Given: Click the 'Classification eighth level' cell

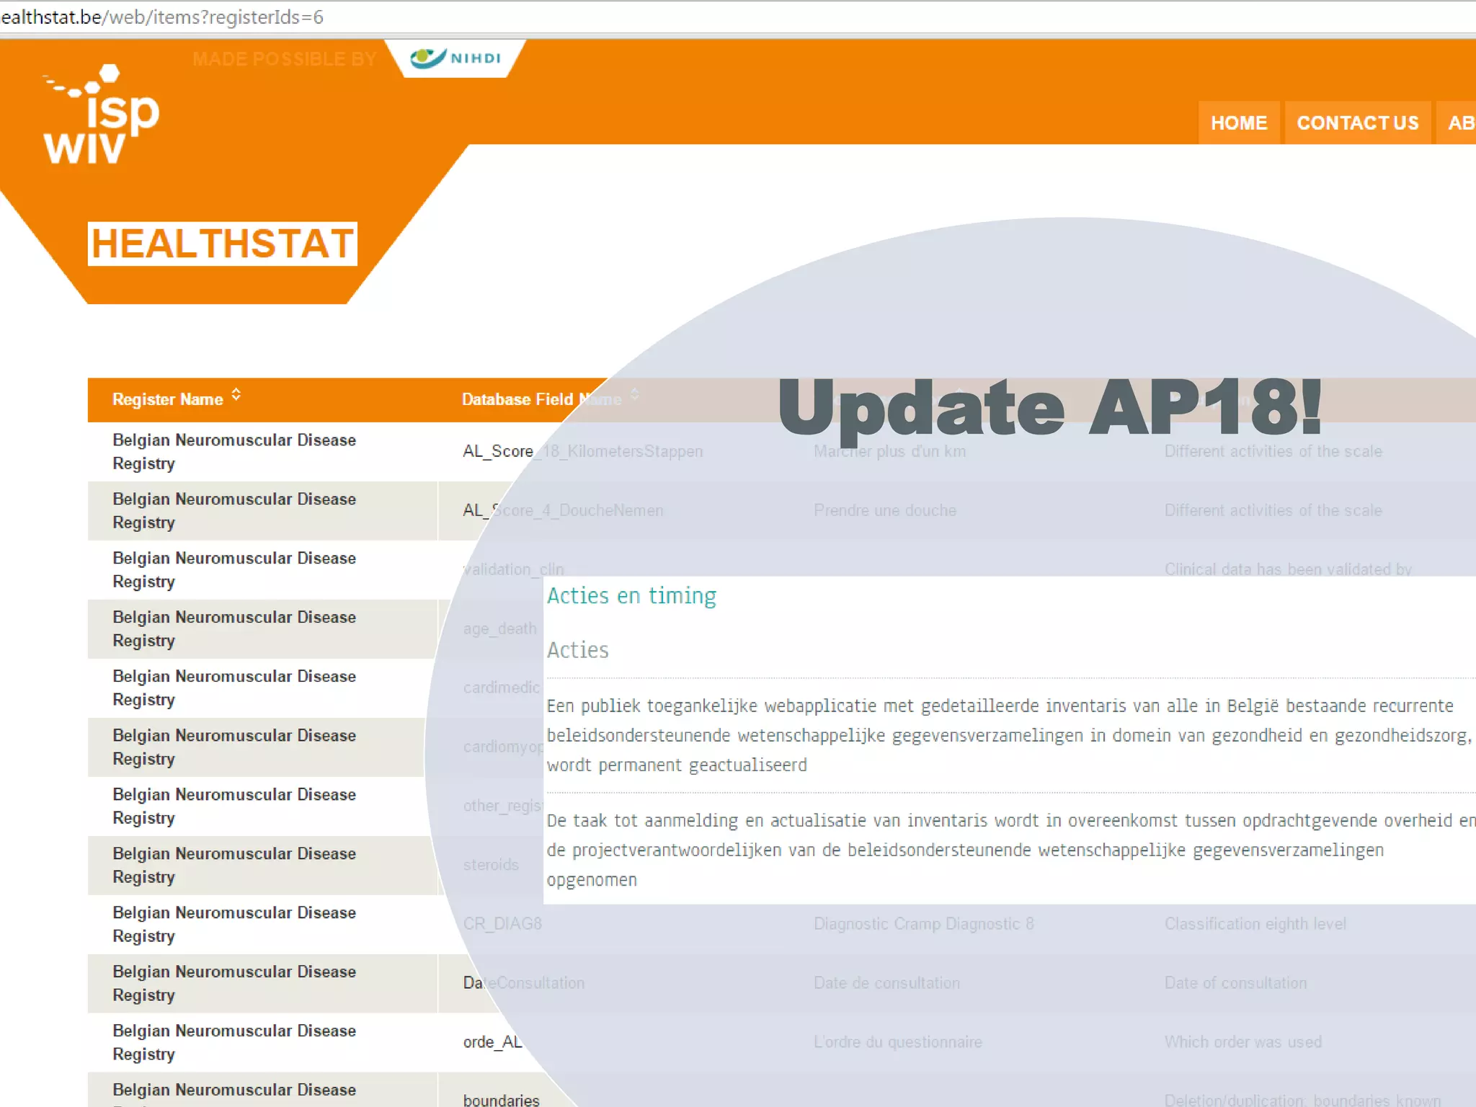Looking at the screenshot, I should click(x=1255, y=924).
